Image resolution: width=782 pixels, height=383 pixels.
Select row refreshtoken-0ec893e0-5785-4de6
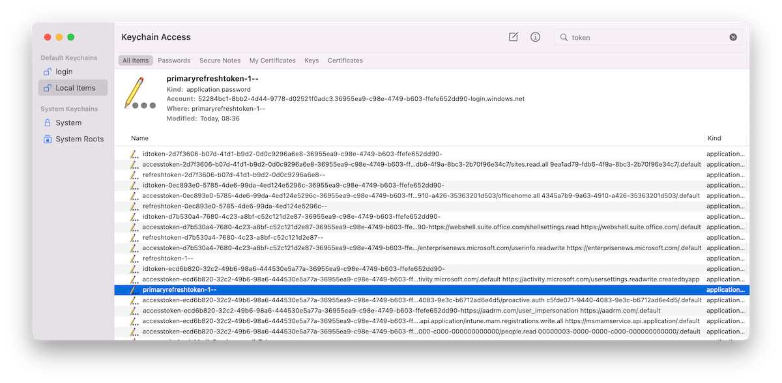431,206
